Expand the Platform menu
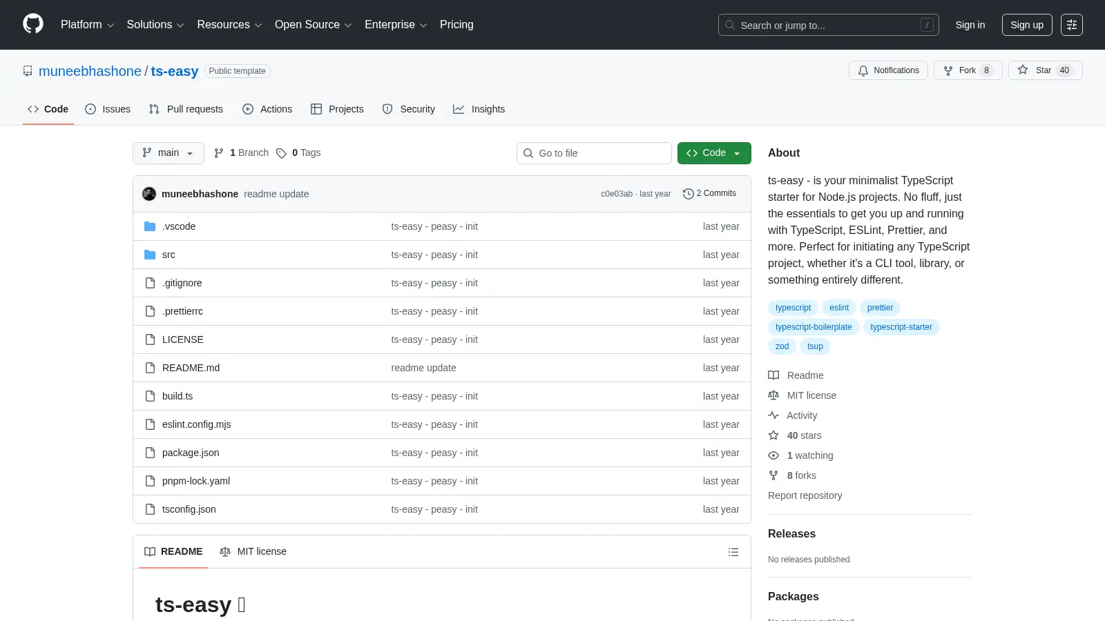The width and height of the screenshot is (1105, 621). [x=87, y=25]
